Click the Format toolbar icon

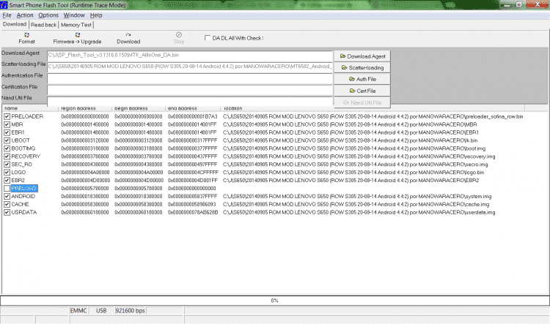[26, 38]
